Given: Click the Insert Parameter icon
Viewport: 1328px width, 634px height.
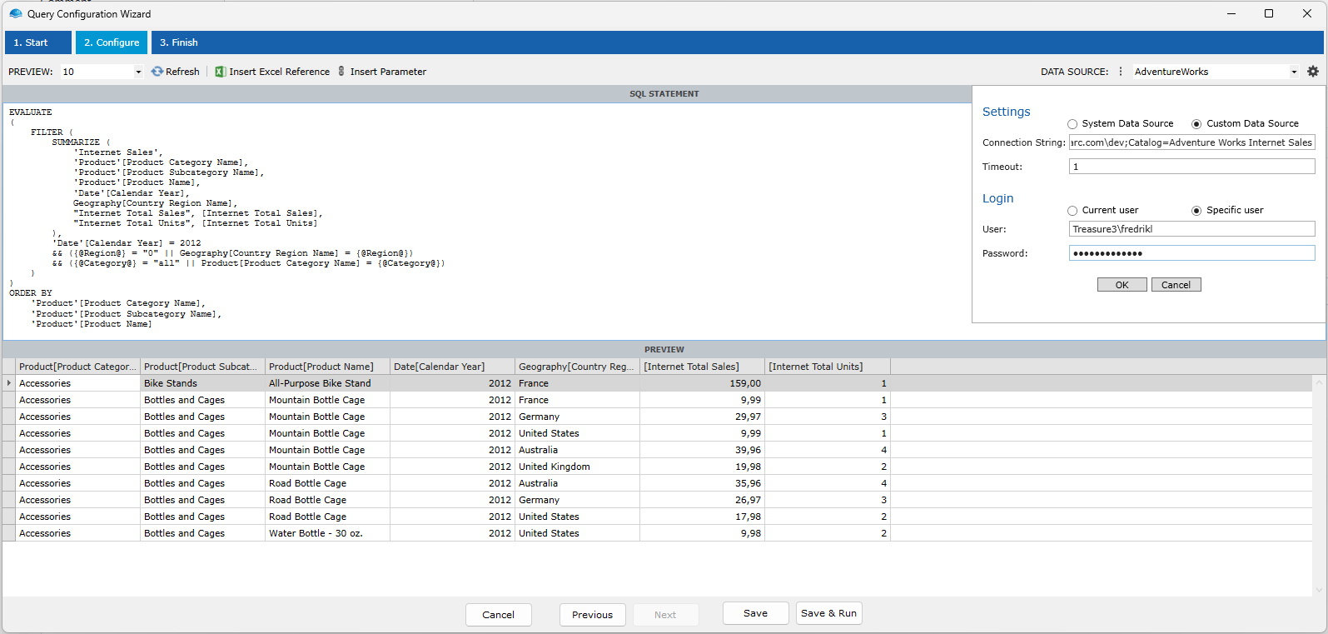Looking at the screenshot, I should click(x=341, y=72).
